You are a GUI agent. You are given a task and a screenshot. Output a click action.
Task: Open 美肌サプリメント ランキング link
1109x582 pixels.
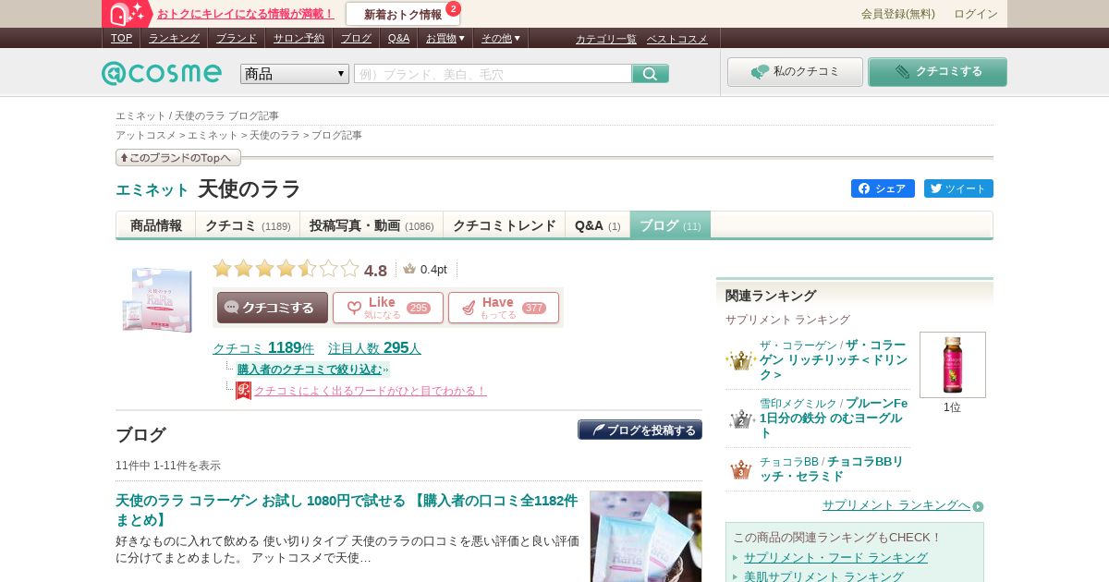pos(823,576)
